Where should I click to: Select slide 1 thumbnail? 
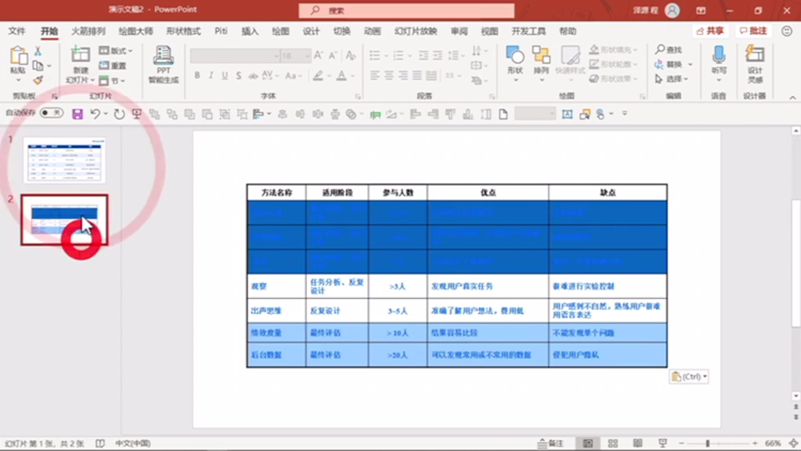coord(64,160)
